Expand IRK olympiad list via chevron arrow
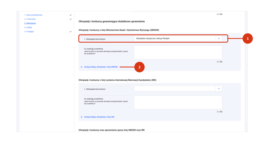 tap(219, 89)
